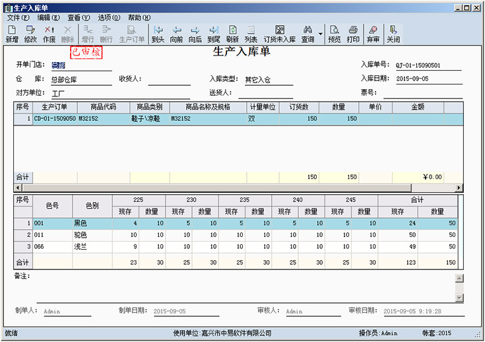Image resolution: width=485 pixels, height=342 pixels.
Task: Select order cell CD-01-1509050
Action: pyautogui.click(x=55, y=119)
